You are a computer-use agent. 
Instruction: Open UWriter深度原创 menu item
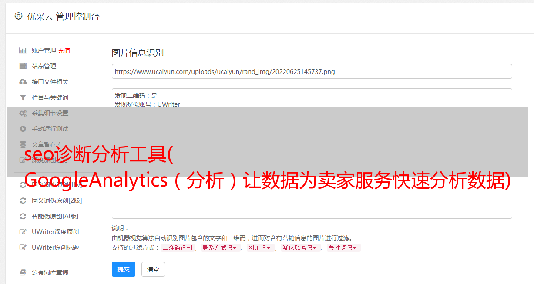point(55,232)
